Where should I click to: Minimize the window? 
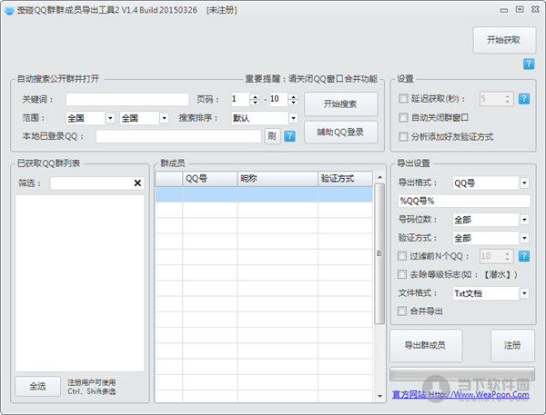coord(504,10)
